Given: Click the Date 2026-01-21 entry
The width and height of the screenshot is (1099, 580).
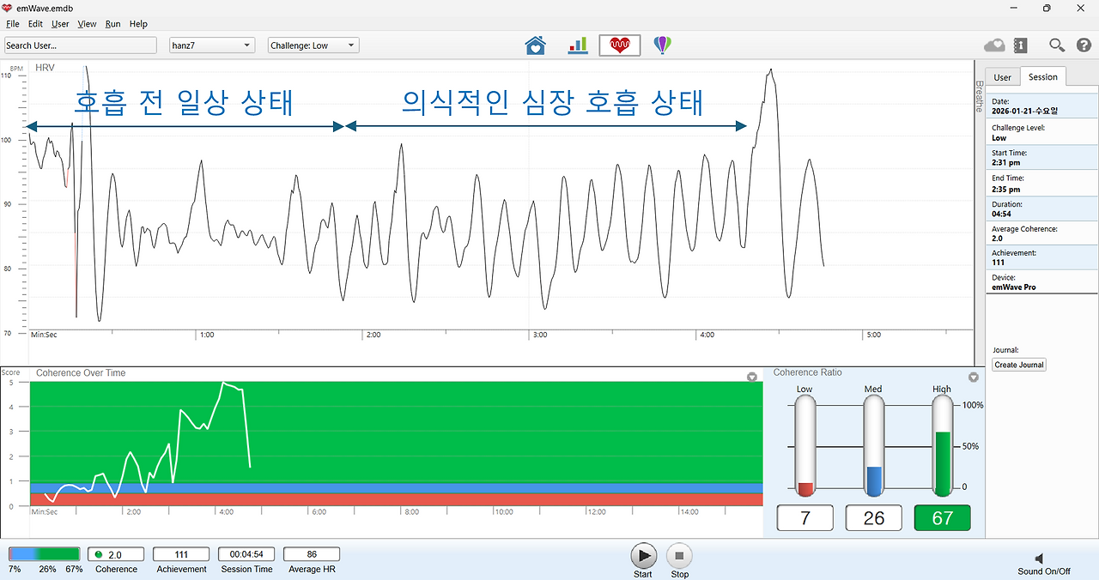Looking at the screenshot, I should (1041, 106).
